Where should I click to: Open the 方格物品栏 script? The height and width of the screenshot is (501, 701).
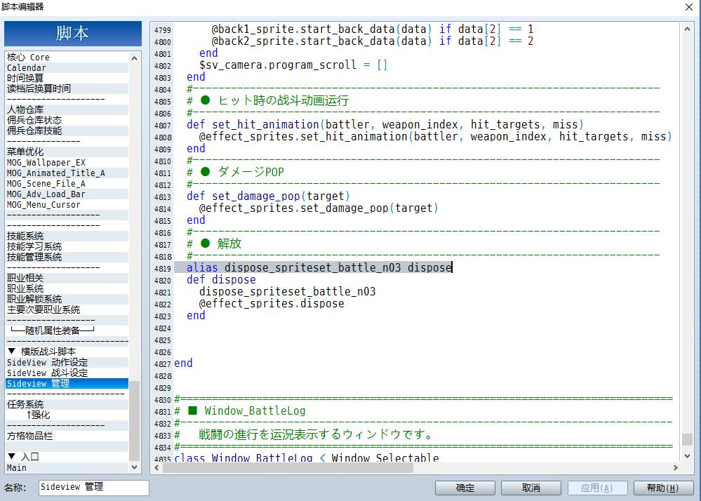(67, 436)
